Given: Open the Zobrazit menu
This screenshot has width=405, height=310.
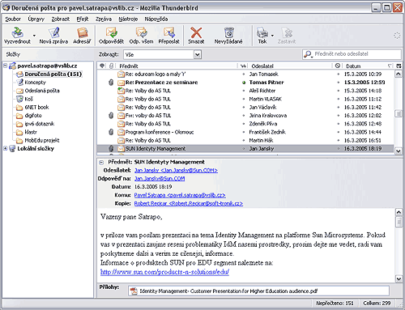Looking at the screenshot, I should 61,19.
